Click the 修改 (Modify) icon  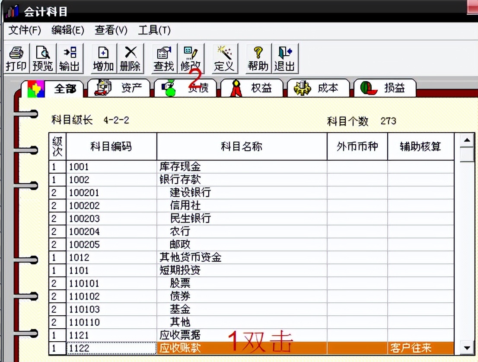click(x=191, y=57)
